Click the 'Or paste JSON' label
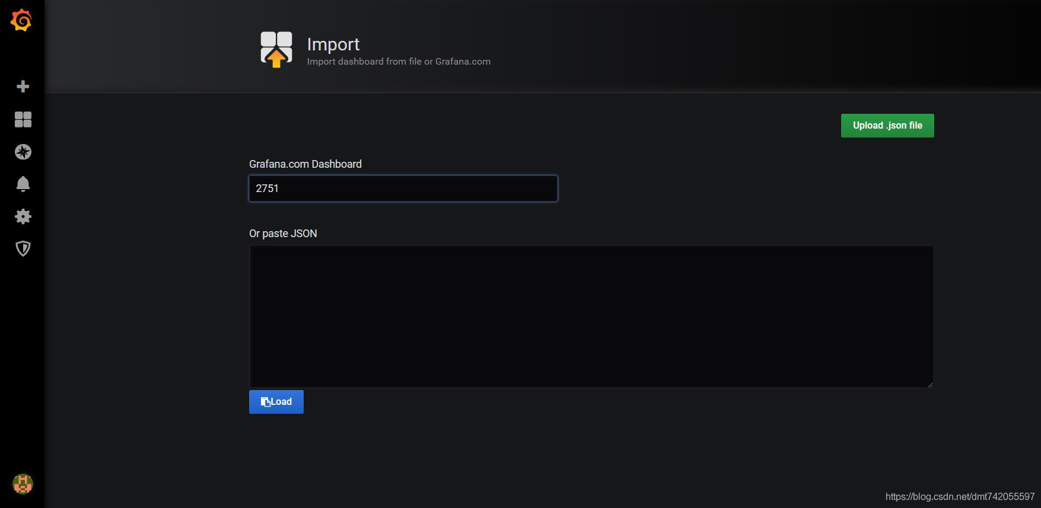This screenshot has height=508, width=1041. click(283, 234)
